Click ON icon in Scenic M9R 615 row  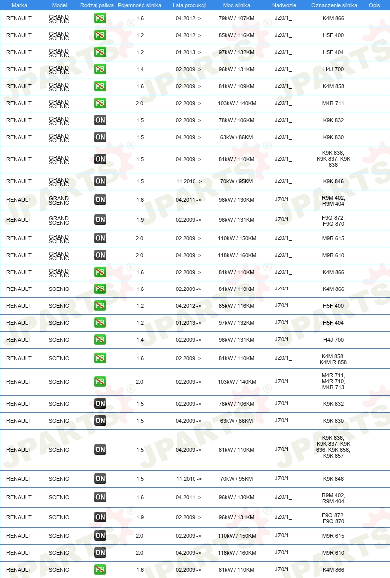tap(100, 535)
